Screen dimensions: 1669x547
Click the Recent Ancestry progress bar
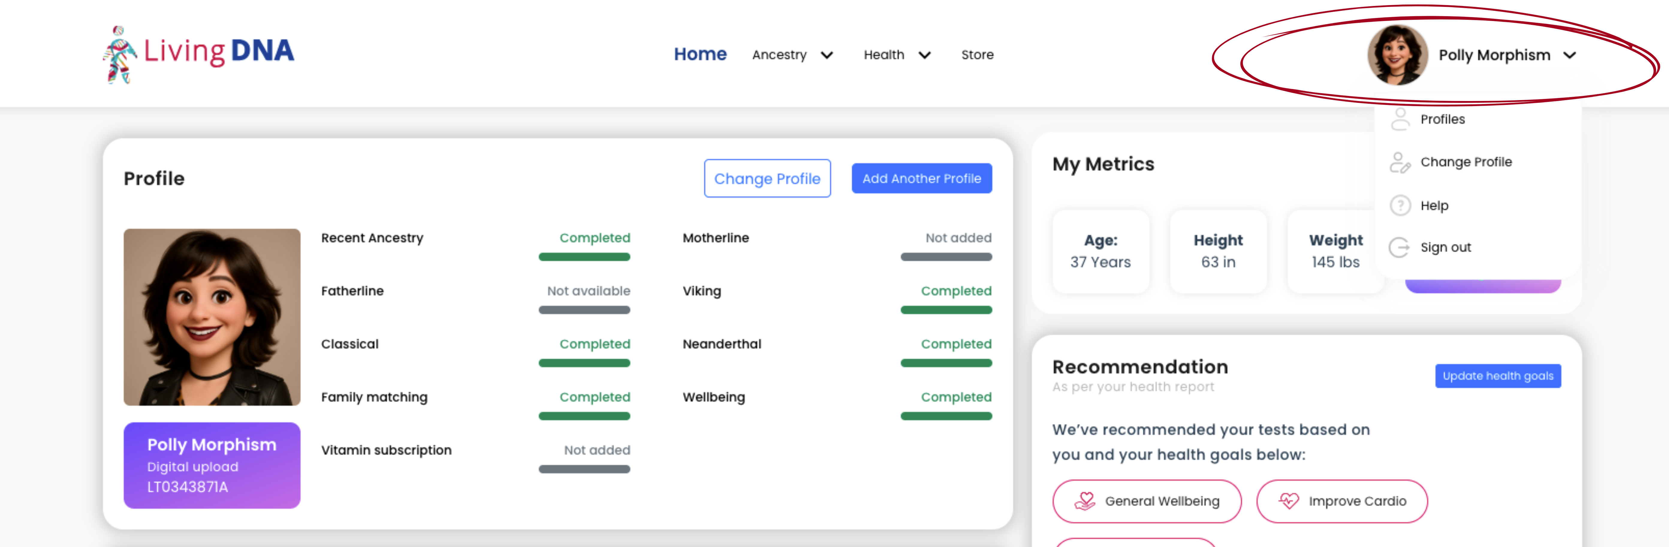pyautogui.click(x=584, y=257)
